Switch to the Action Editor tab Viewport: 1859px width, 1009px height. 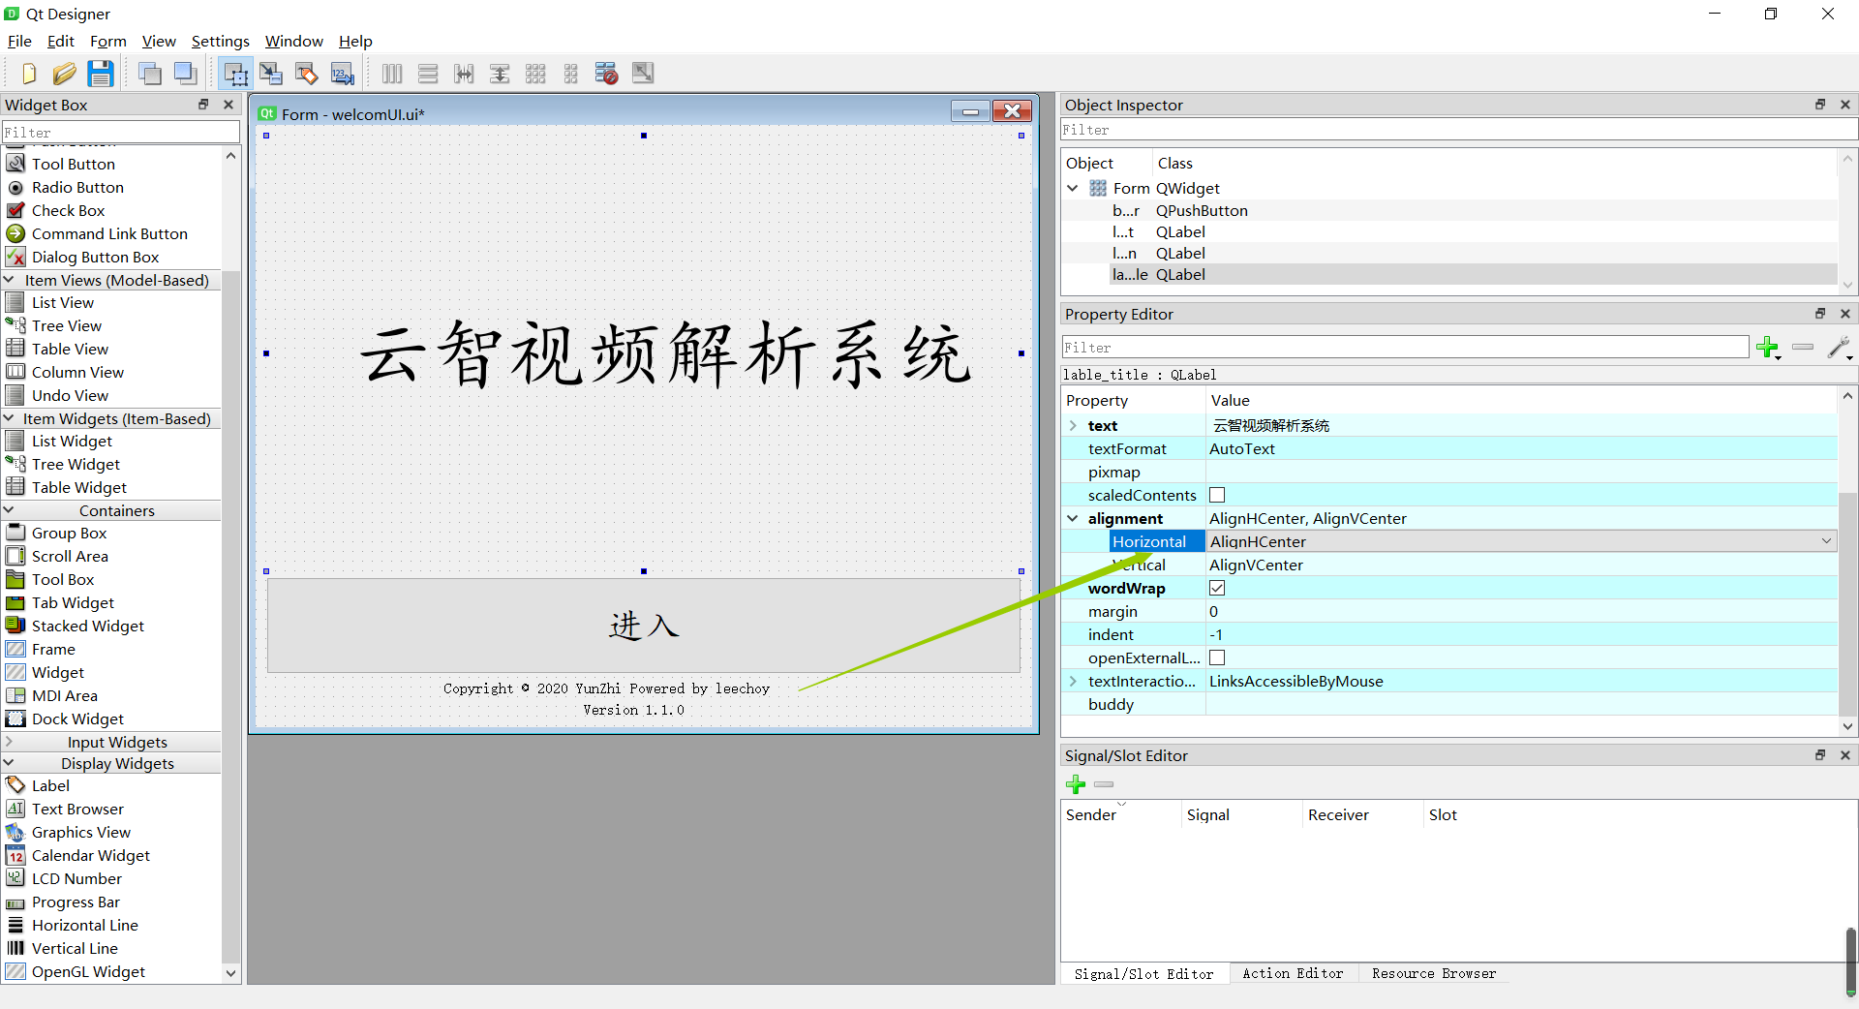pyautogui.click(x=1293, y=974)
